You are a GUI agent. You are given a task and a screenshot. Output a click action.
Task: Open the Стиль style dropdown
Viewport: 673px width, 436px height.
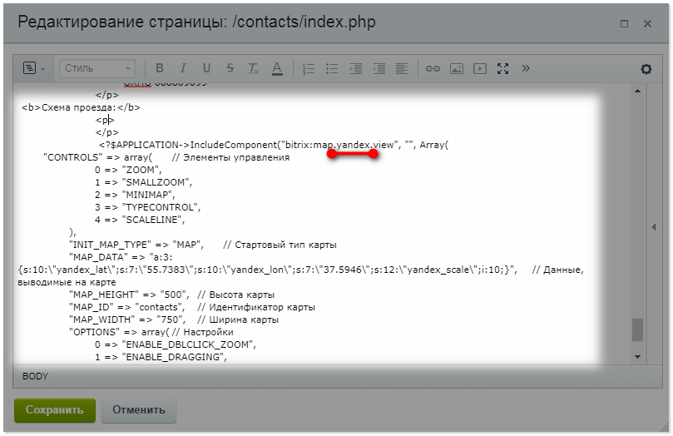click(x=97, y=68)
